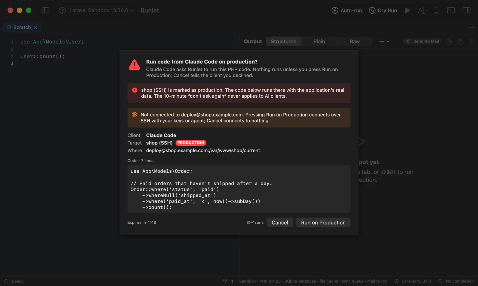
Task: Click the deploy@shop.example.com path text
Action: tap(203, 150)
